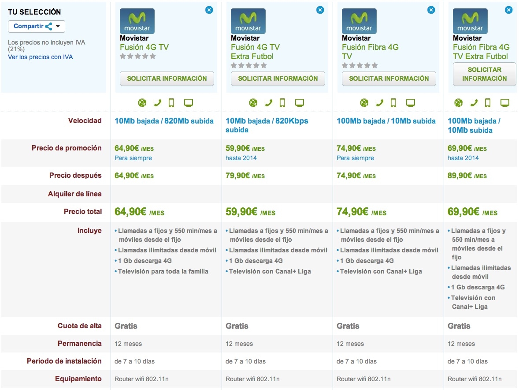Select total price '69,90€ /MES'
This screenshot has width=519, height=390.
pos(473,211)
